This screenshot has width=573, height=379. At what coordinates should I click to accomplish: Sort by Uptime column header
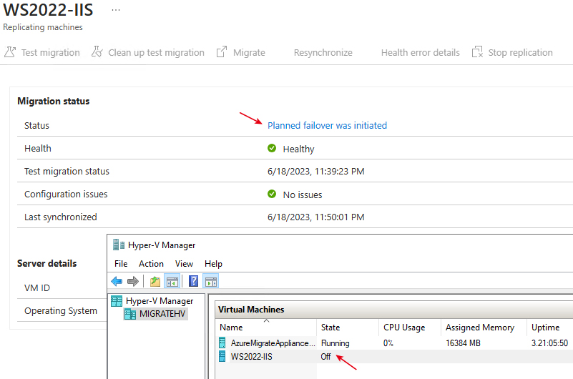click(550, 327)
